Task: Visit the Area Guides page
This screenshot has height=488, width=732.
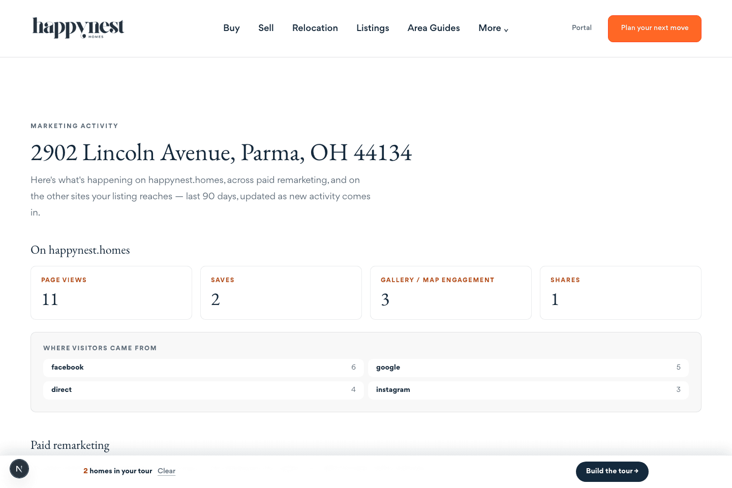Action: pyautogui.click(x=434, y=28)
